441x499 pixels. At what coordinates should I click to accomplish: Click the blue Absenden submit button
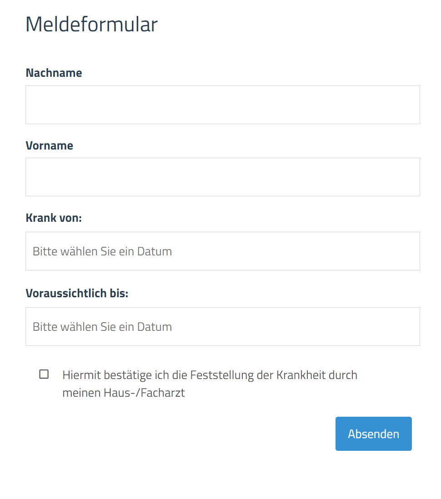click(x=374, y=434)
